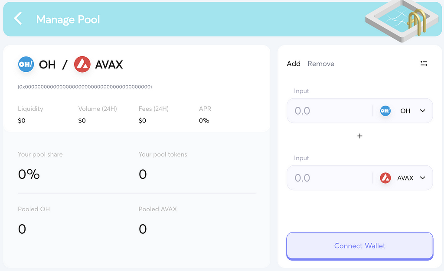444x271 pixels.
Task: Click the APR 0% value
Action: coord(204,121)
